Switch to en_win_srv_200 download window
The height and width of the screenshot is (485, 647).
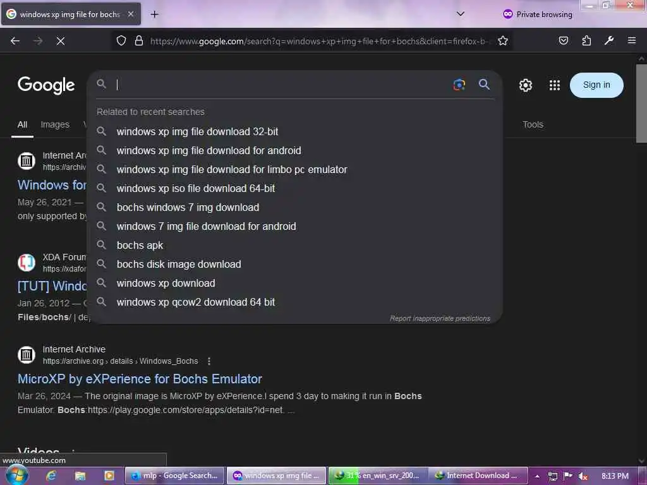pos(378,476)
